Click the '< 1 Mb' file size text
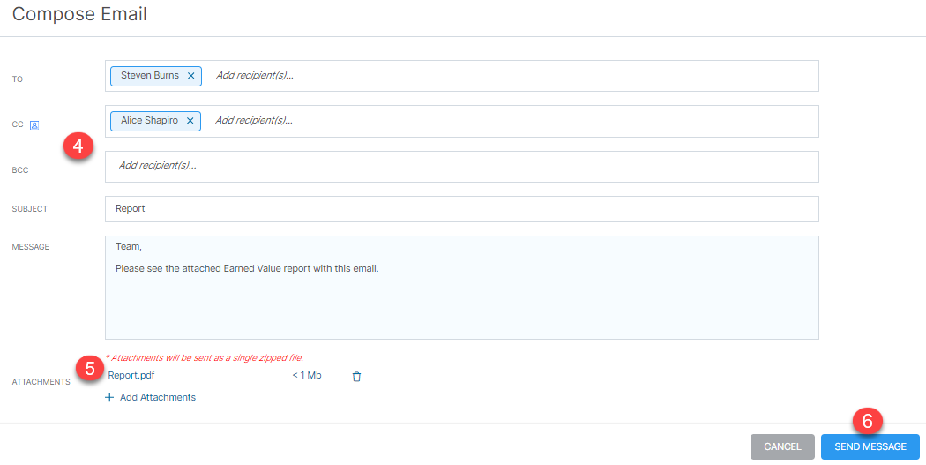Screen dimensions: 926x465 [x=307, y=375]
